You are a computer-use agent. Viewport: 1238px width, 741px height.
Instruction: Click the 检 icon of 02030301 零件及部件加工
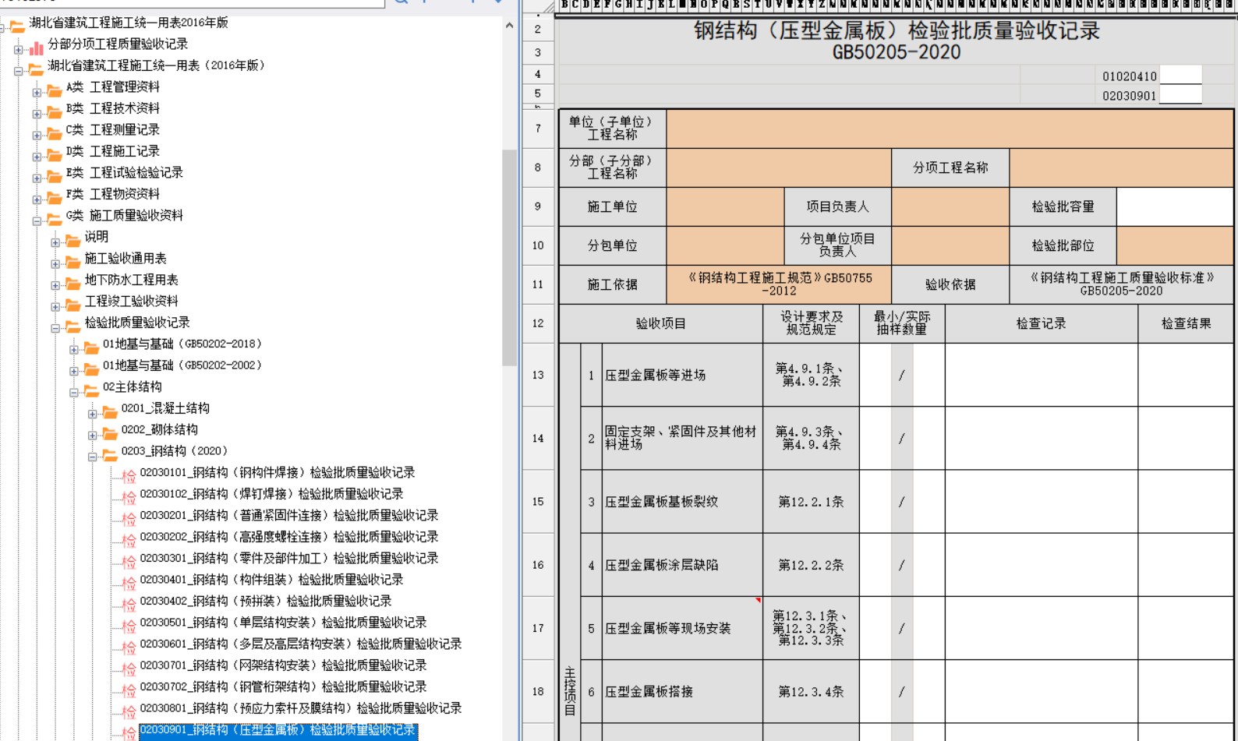[129, 562]
